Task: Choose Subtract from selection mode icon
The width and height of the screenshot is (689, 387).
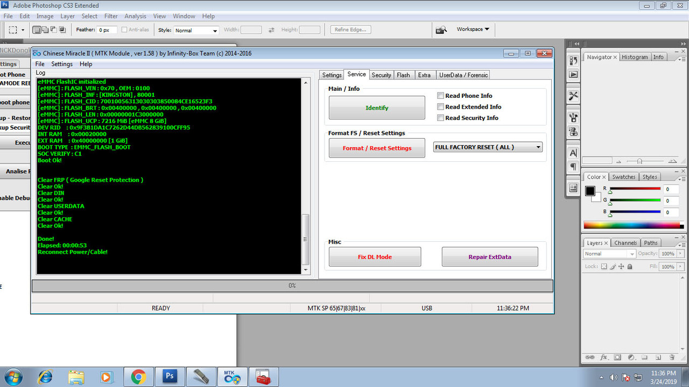Action: [x=54, y=30]
